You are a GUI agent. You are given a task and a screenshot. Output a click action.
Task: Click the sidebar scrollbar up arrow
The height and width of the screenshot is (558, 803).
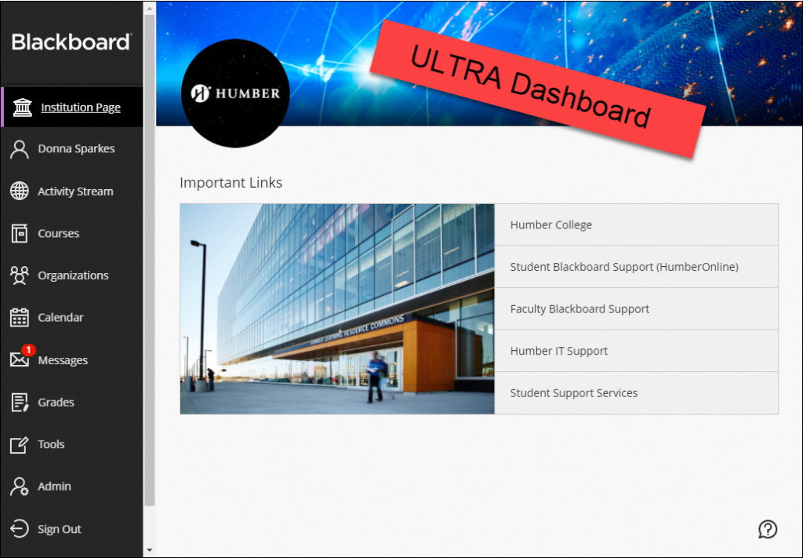click(150, 8)
